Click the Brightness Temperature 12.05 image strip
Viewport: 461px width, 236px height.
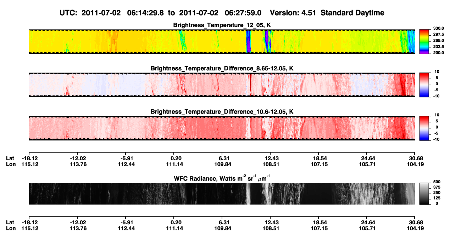(x=222, y=41)
